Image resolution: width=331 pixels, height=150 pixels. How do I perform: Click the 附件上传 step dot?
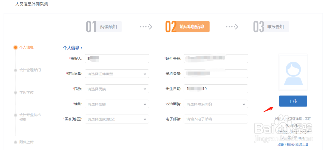[15, 142]
